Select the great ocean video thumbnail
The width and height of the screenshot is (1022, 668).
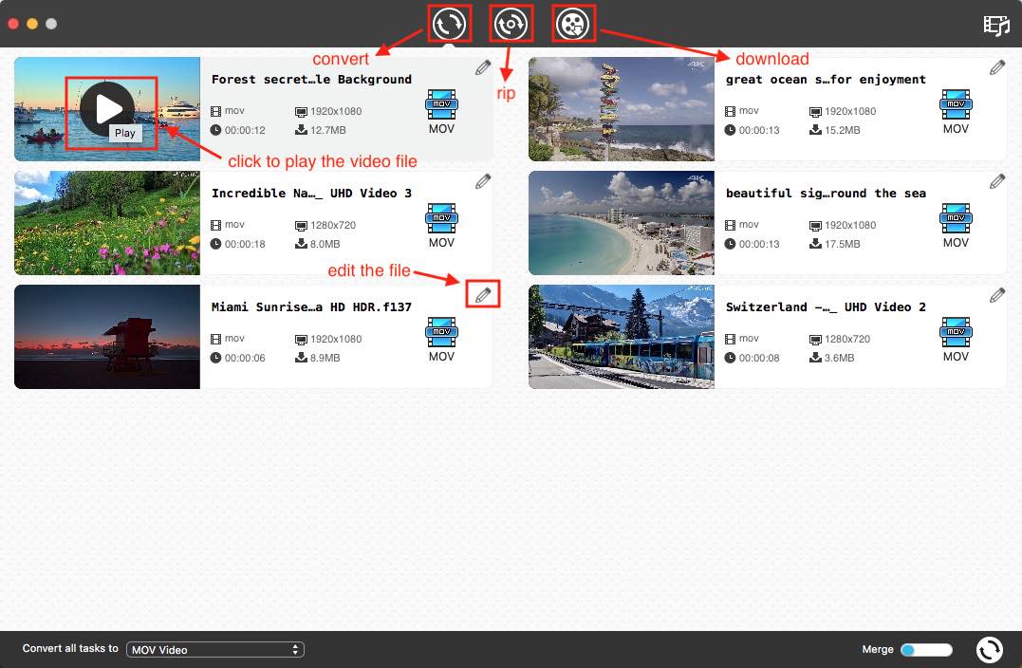point(621,108)
